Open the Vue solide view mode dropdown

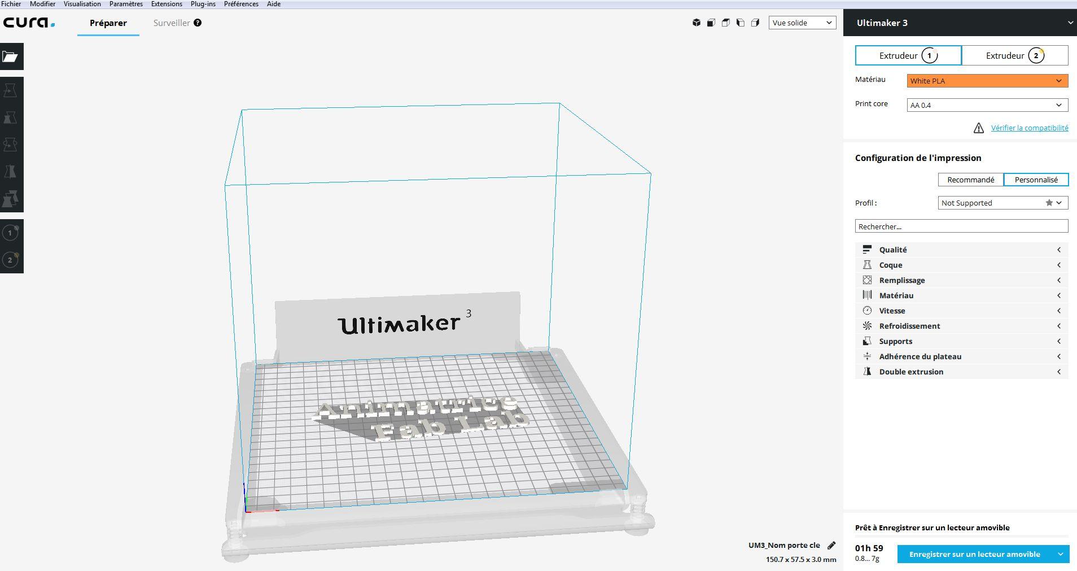[x=802, y=23]
